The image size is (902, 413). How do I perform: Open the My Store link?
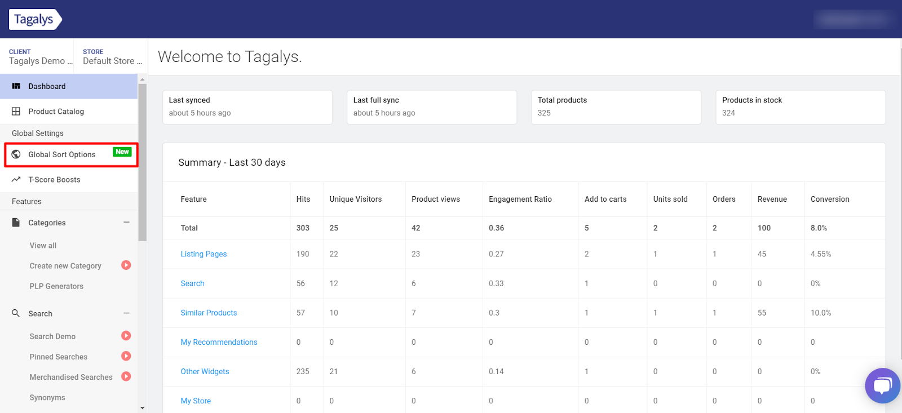(196, 401)
